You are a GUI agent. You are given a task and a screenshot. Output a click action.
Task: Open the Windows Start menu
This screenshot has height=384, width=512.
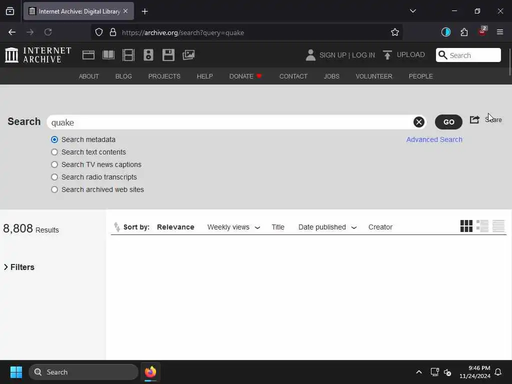pyautogui.click(x=16, y=372)
